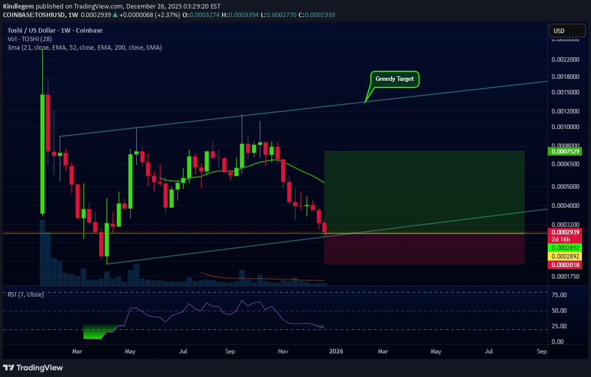Click the Jul label right of May 2026
591x377 pixels.
click(489, 351)
